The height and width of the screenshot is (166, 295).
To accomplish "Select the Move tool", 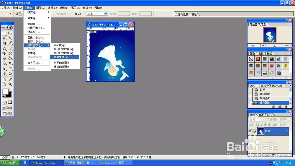I will 10,34.
